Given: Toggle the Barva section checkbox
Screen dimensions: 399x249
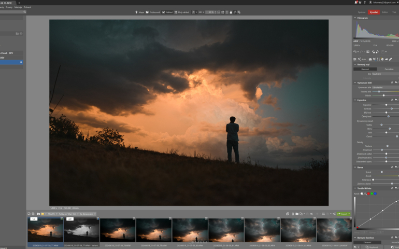Looking at the screenshot, I should click(392, 167).
